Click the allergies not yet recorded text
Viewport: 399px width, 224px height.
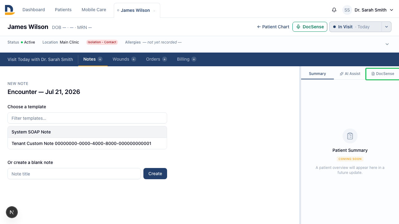coord(162,42)
